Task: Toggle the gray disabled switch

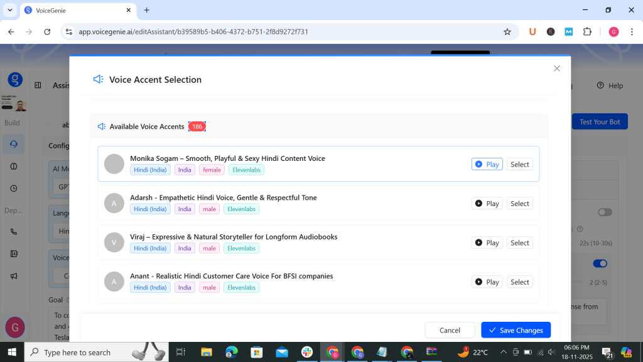Action: click(604, 212)
